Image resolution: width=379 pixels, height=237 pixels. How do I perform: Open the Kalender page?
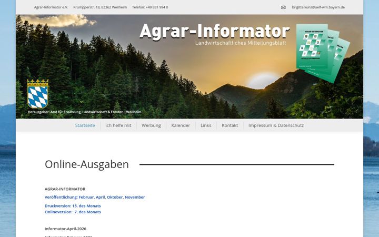click(181, 125)
